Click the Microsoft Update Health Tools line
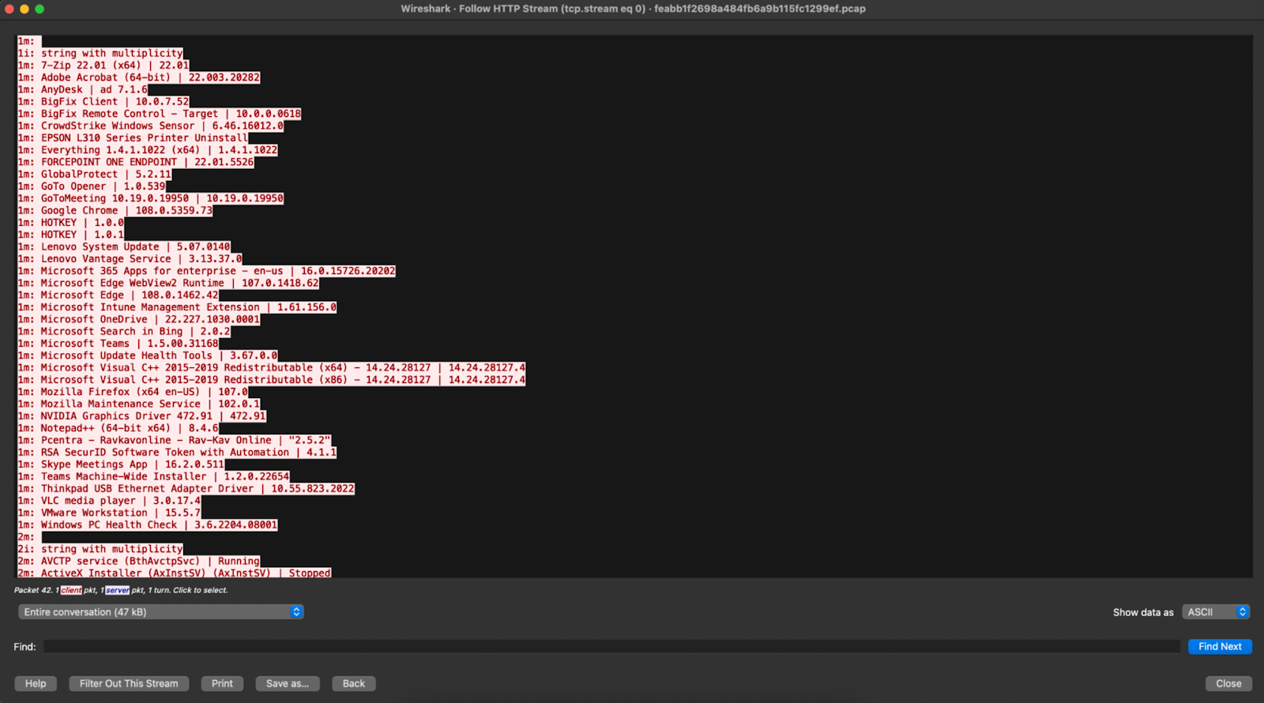 tap(148, 355)
